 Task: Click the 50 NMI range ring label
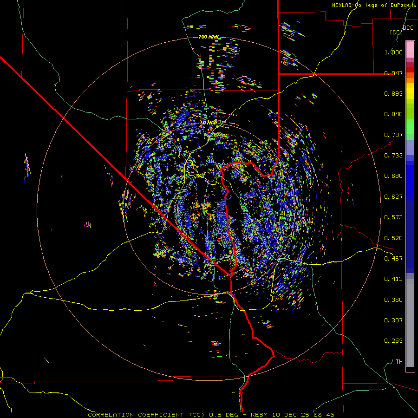click(x=209, y=123)
